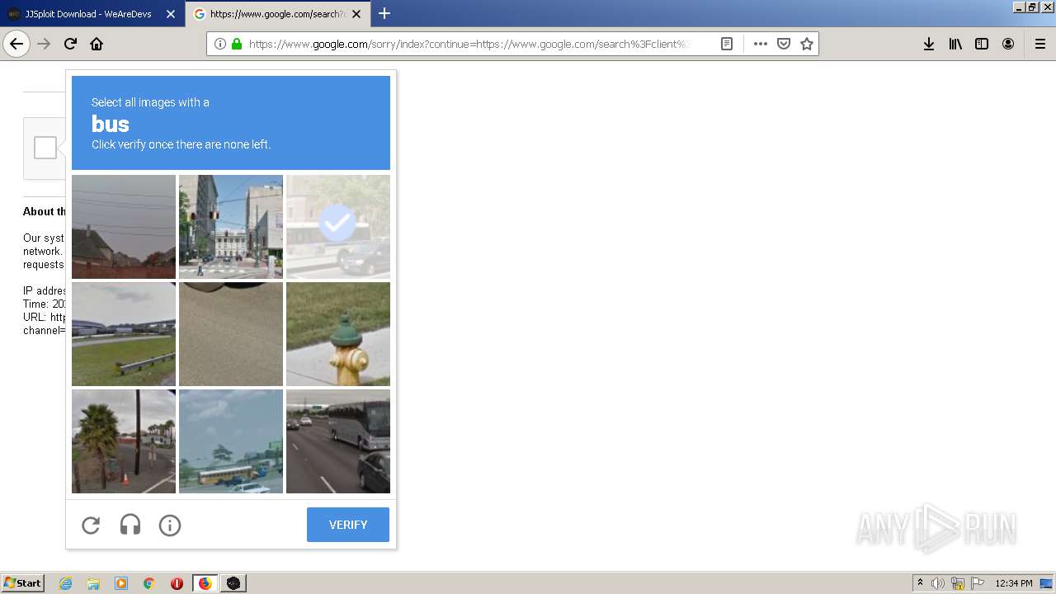1056x594 pixels.
Task: Select captcha tile with city buildings and traffic lights
Action: pyautogui.click(x=231, y=227)
